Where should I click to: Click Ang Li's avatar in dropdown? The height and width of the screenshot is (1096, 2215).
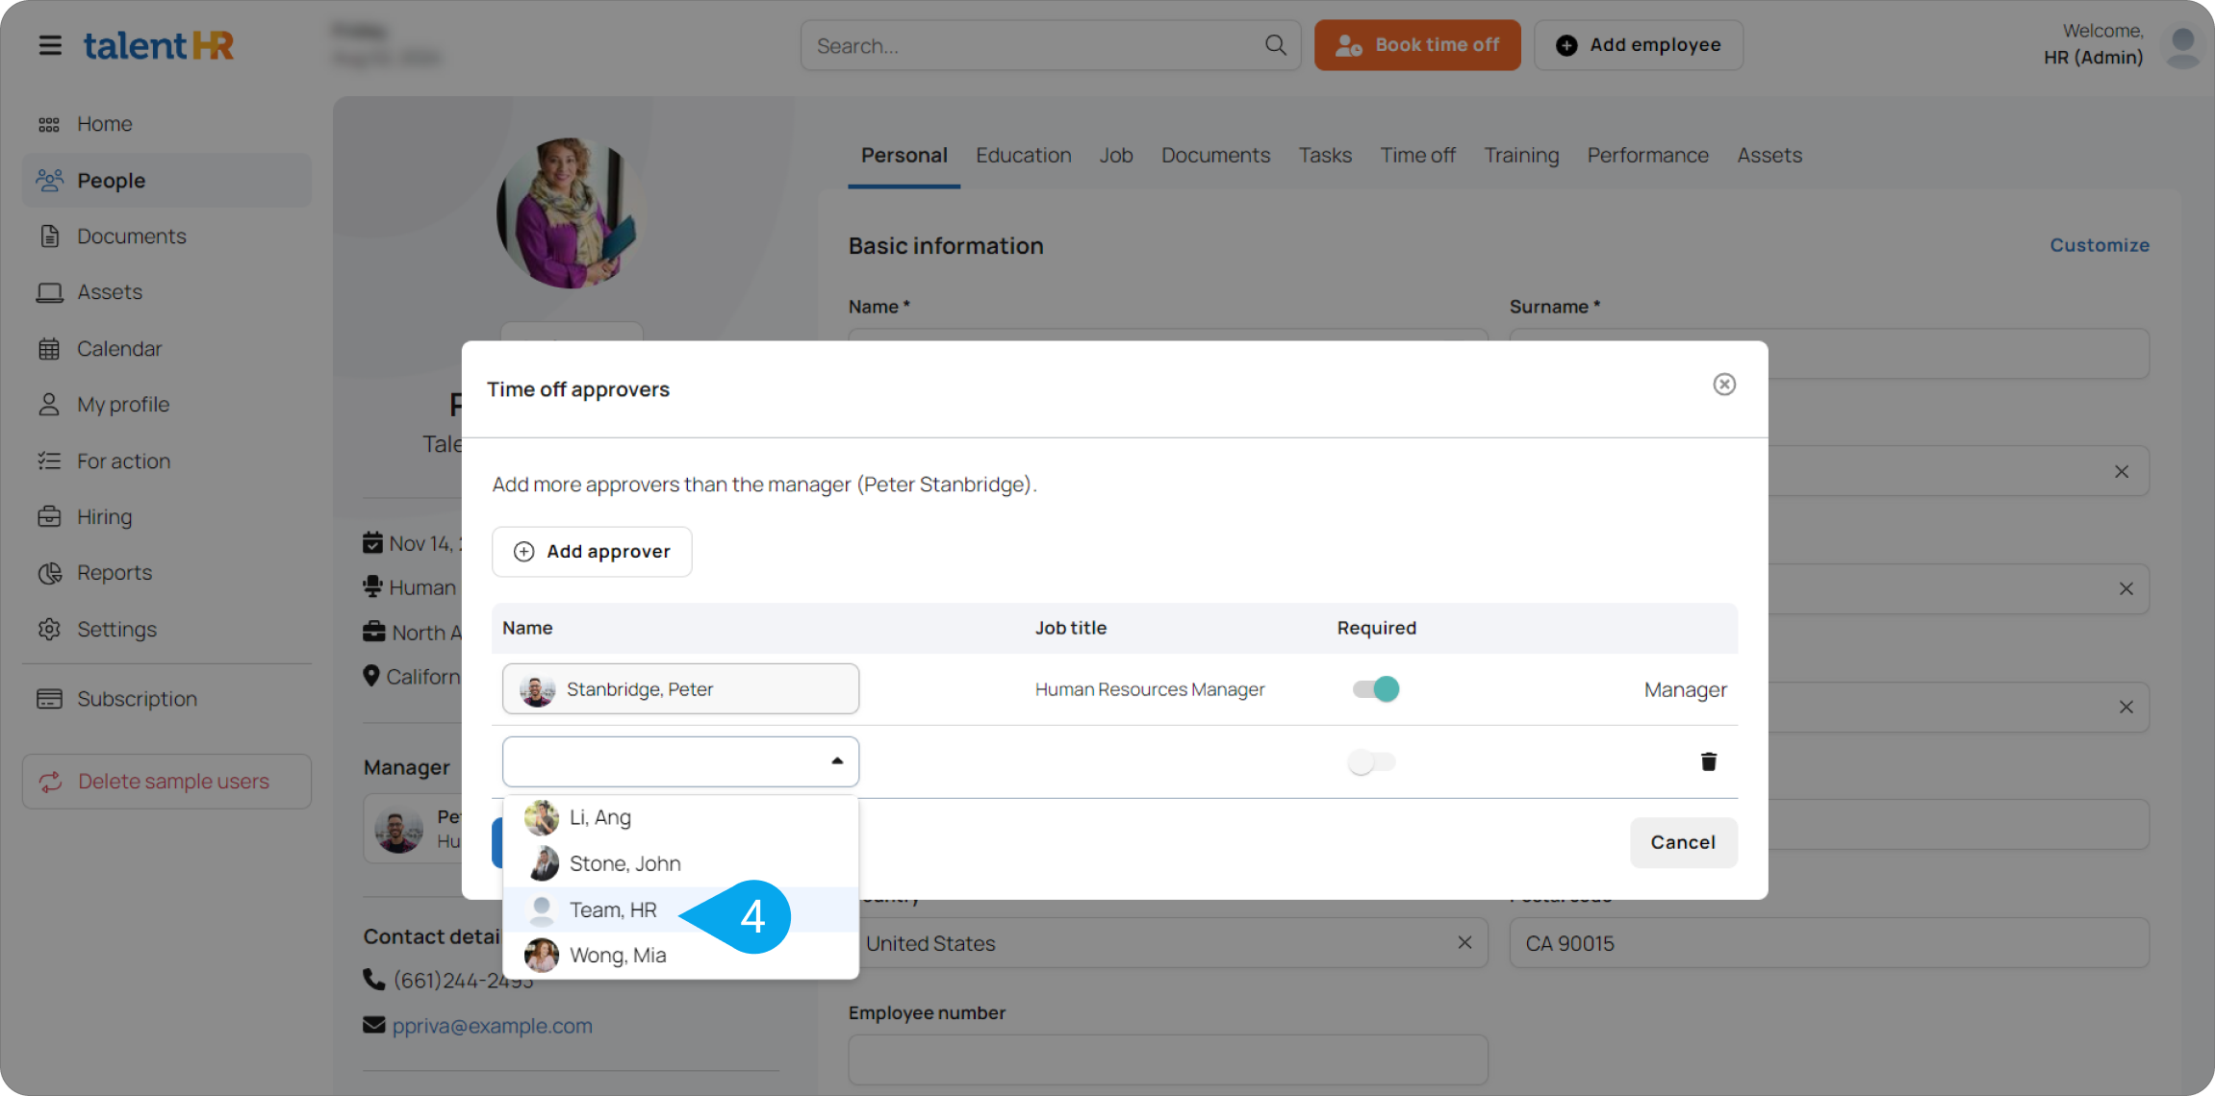542,817
